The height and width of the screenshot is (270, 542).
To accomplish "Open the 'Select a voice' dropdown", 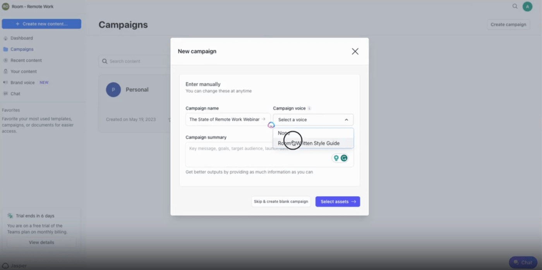I will (x=313, y=120).
